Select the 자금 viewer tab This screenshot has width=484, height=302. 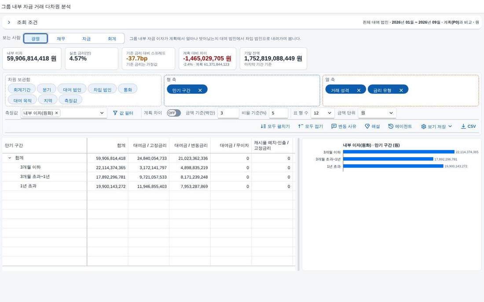(x=86, y=39)
